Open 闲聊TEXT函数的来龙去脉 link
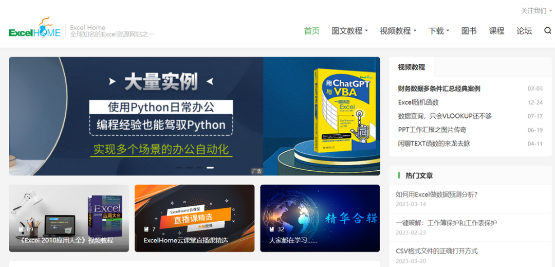Viewport: 555px width, 267px height. [434, 144]
